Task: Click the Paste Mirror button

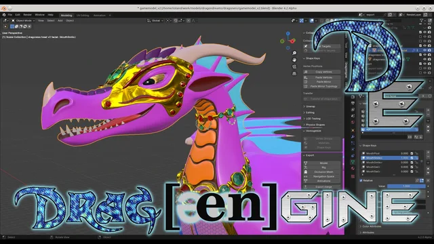Action: tap(322, 82)
